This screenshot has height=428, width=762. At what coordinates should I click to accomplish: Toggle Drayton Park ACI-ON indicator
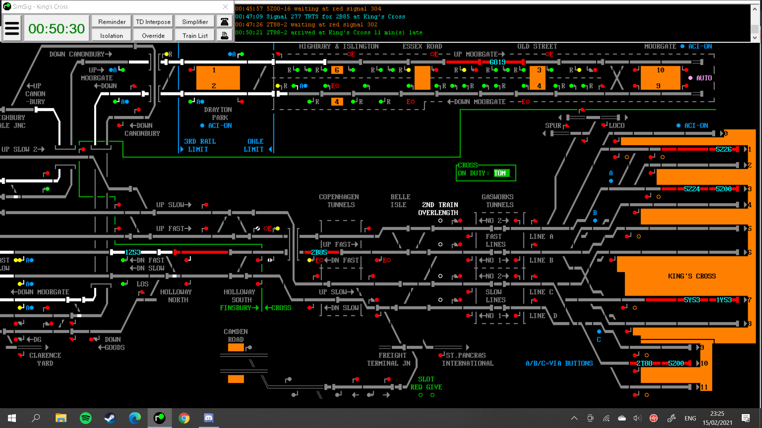pos(202,126)
